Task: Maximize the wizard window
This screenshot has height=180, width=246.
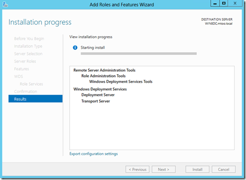Action: point(224,3)
